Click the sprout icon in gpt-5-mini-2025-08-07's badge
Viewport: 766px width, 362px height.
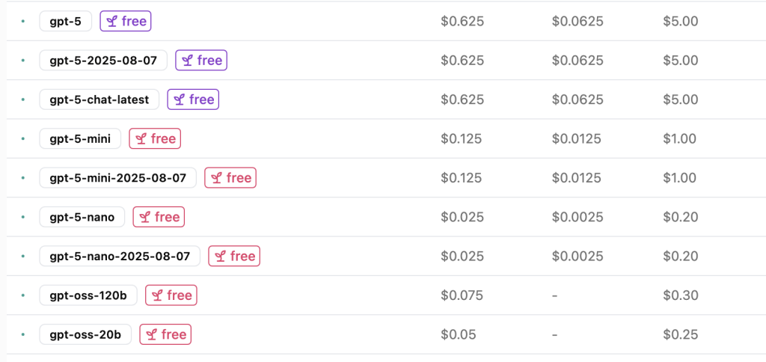(x=216, y=178)
